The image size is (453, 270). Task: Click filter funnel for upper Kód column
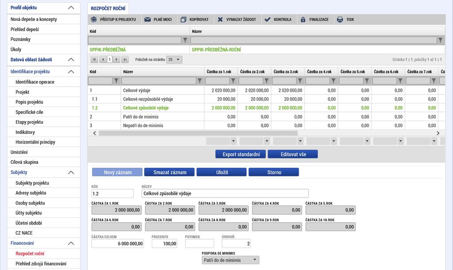pos(185,40)
